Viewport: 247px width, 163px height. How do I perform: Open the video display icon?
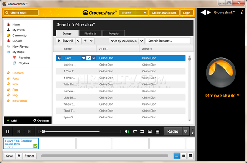point(157,132)
